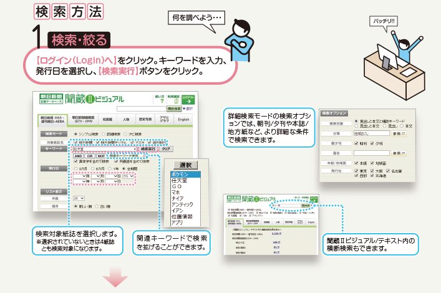Viewport: 441px width, 293px height.
Task: Select the 6カ月 period radio
Action: [92, 169]
